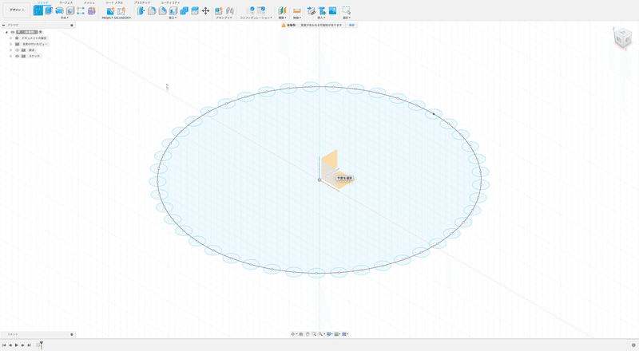
Task: Toggle Browser panel pin dot
Action: tap(72, 26)
